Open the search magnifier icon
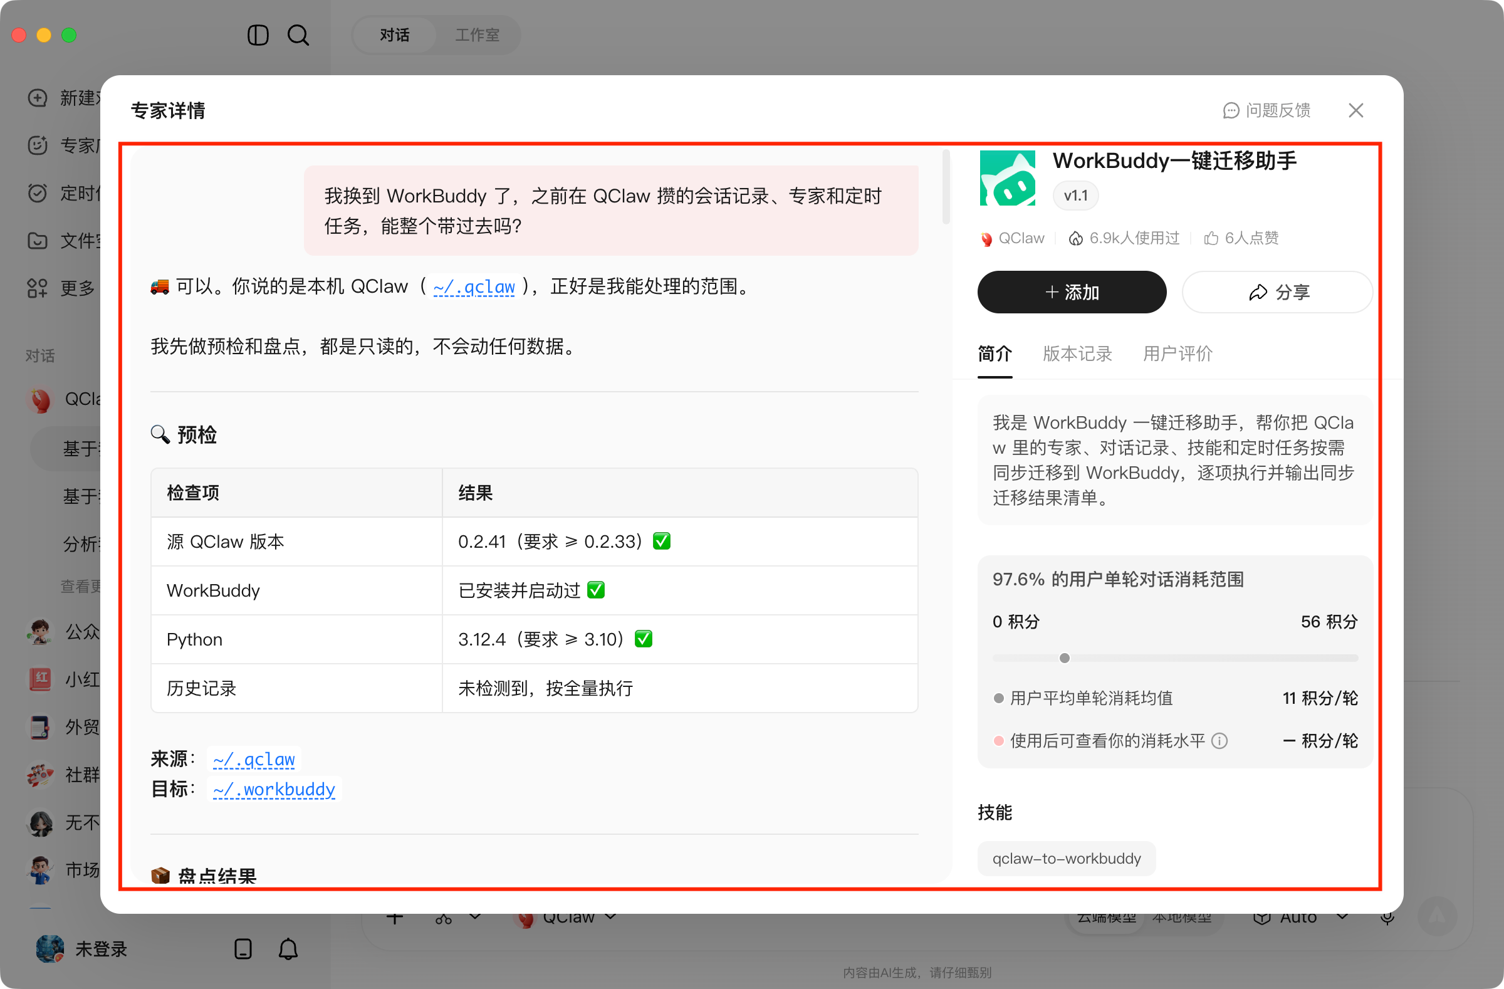1504x989 pixels. (x=298, y=34)
